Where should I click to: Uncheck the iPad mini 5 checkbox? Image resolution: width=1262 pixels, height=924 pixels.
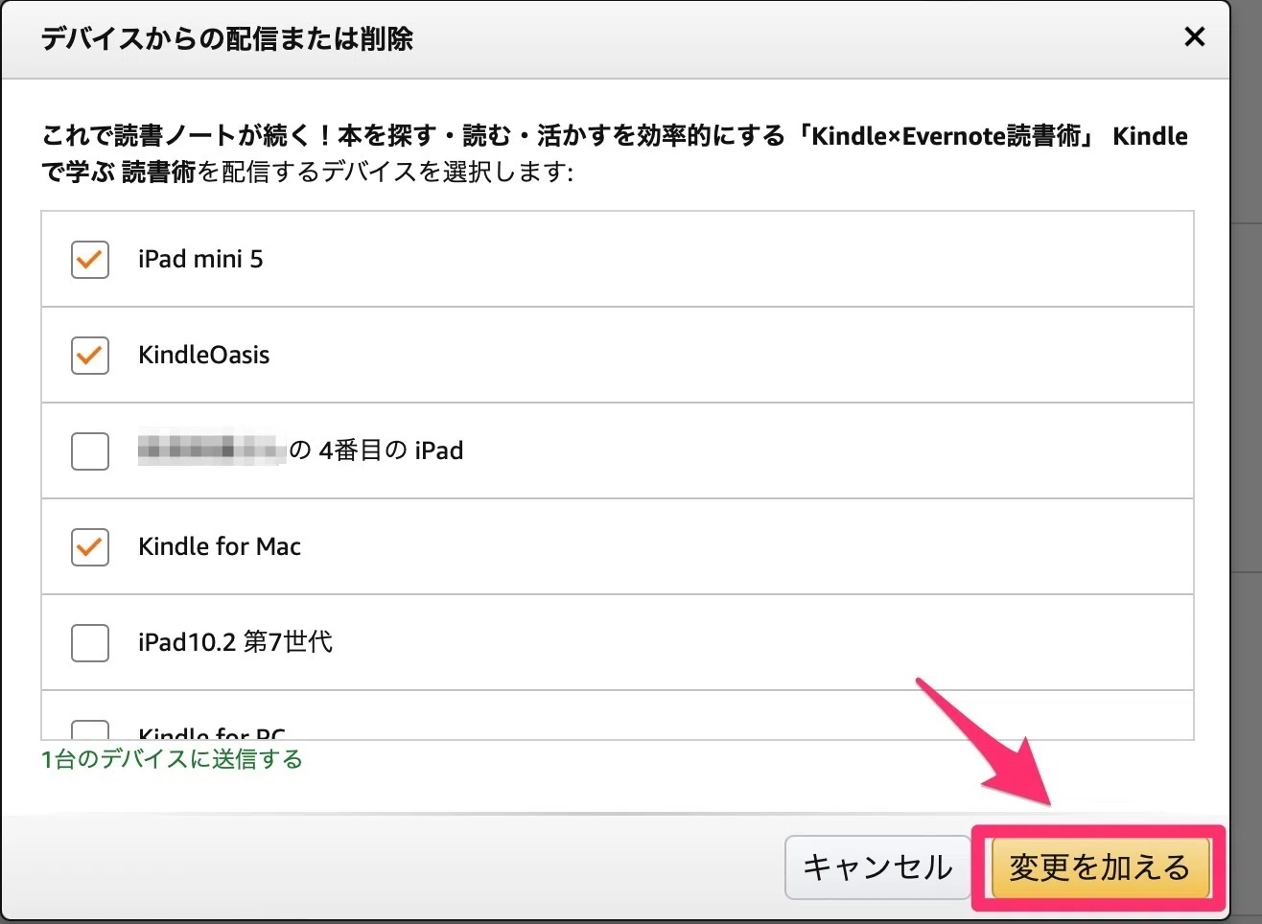(x=90, y=259)
